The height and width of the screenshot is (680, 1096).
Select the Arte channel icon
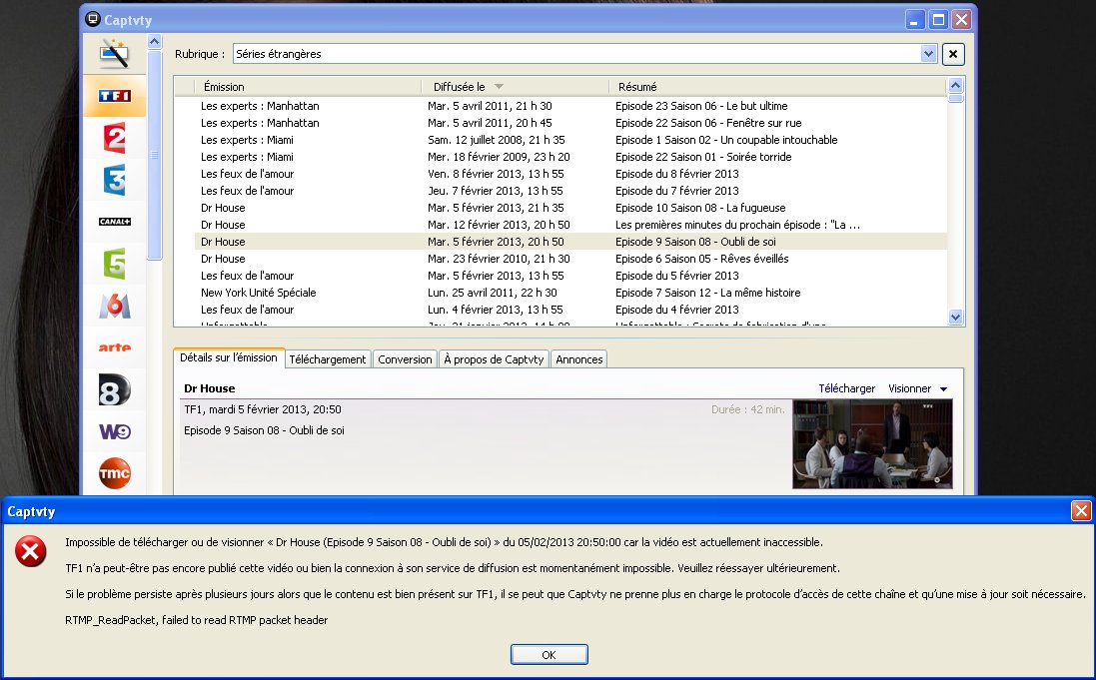115,347
